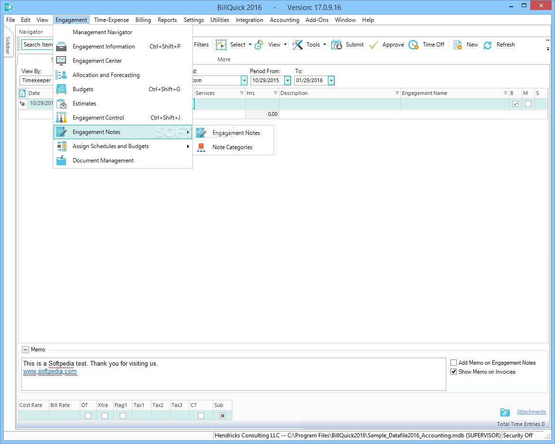Click the Refresh arrows icon
The height and width of the screenshot is (444, 555).
(x=488, y=45)
